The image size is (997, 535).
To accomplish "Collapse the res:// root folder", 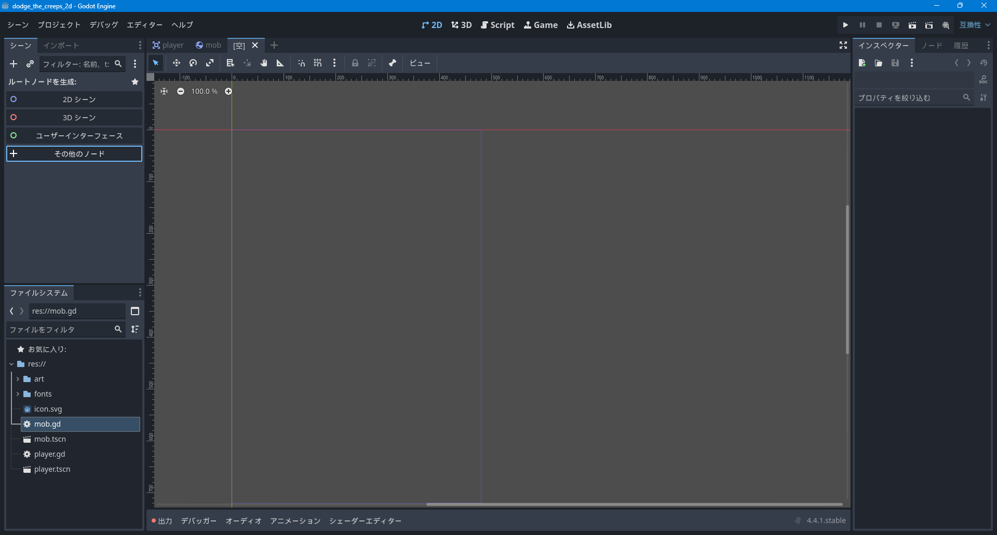I will click(11, 364).
